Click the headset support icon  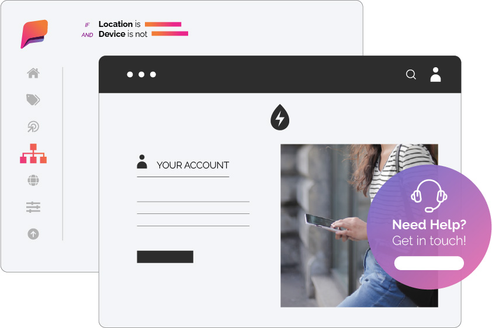[x=429, y=196]
